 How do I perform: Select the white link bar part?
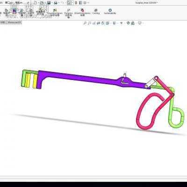coord(151,83)
